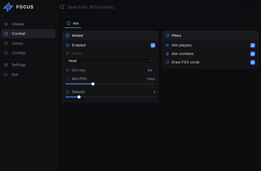Uncheck the Aim zombies filter
The image size is (261, 171).
[252, 54]
